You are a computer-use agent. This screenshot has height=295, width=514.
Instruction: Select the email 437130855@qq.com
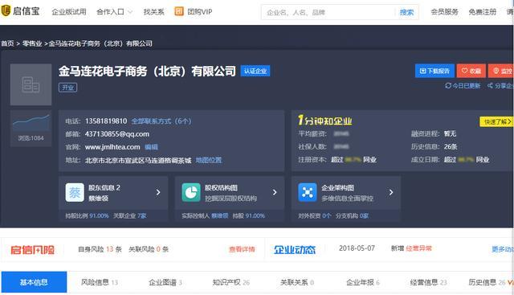tap(117, 134)
